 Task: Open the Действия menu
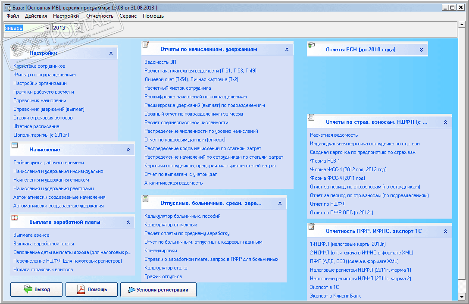(x=36, y=16)
